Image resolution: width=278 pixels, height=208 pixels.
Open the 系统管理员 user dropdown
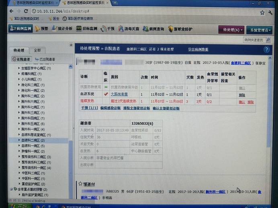[259, 30]
